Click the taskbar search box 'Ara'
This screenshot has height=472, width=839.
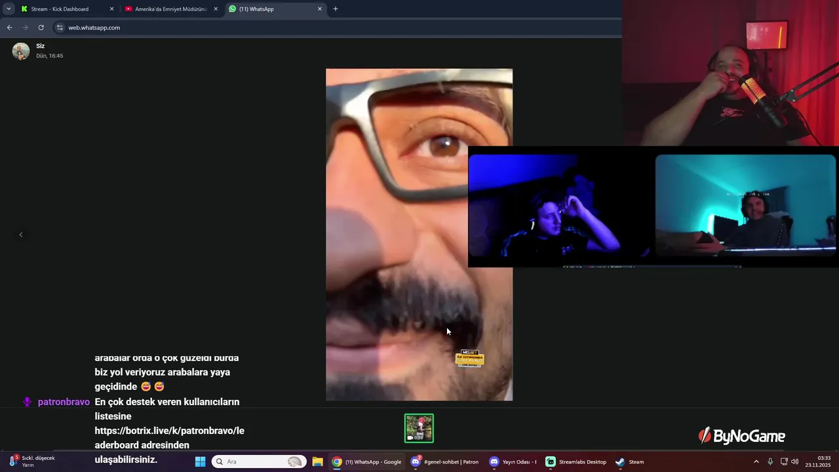click(259, 462)
